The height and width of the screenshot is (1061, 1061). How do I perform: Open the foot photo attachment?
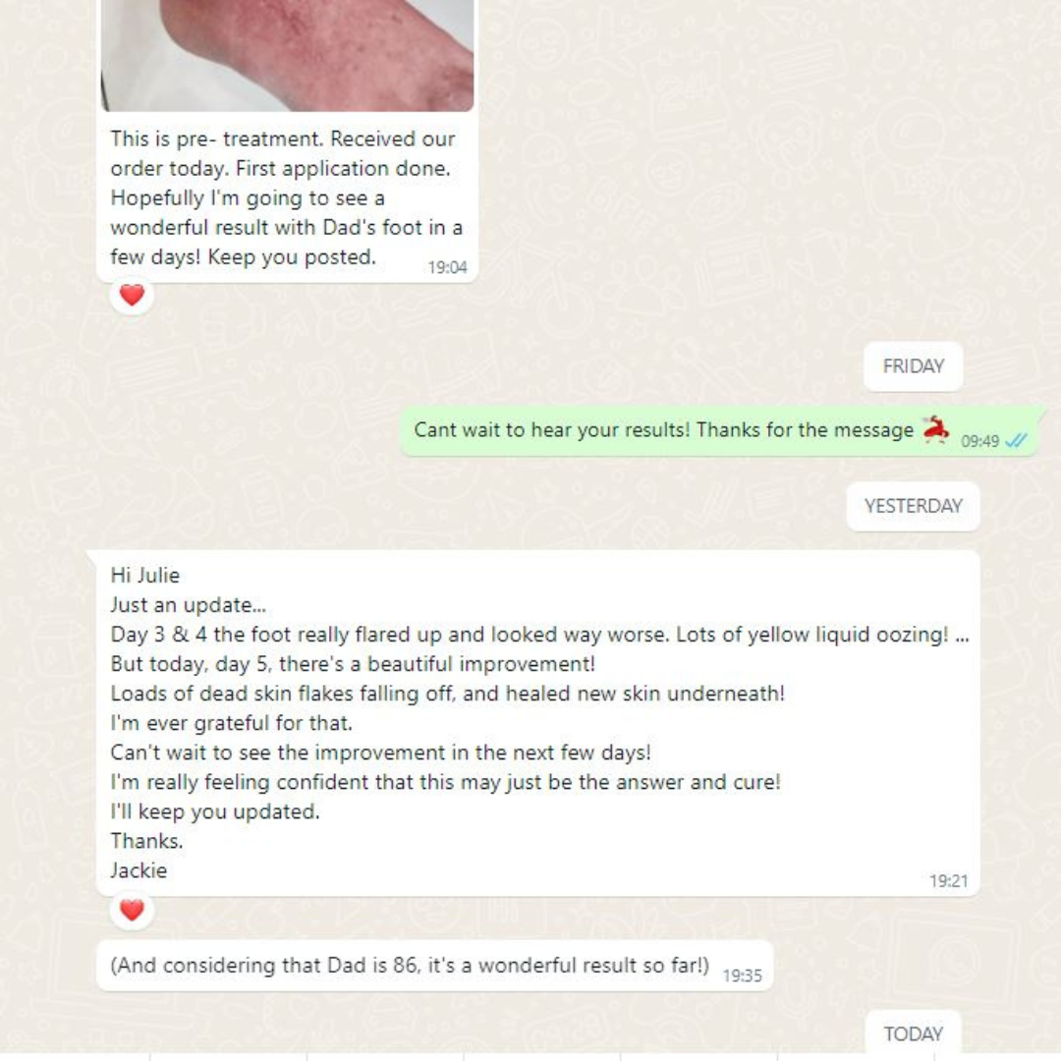pos(288,55)
